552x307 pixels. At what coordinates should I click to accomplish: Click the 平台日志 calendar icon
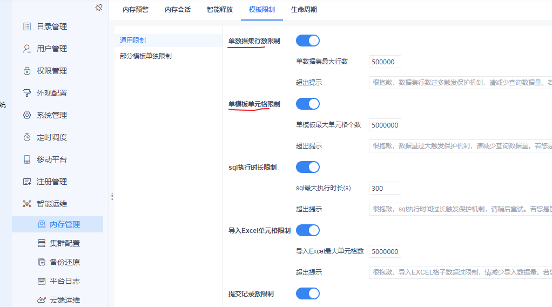[42, 281]
